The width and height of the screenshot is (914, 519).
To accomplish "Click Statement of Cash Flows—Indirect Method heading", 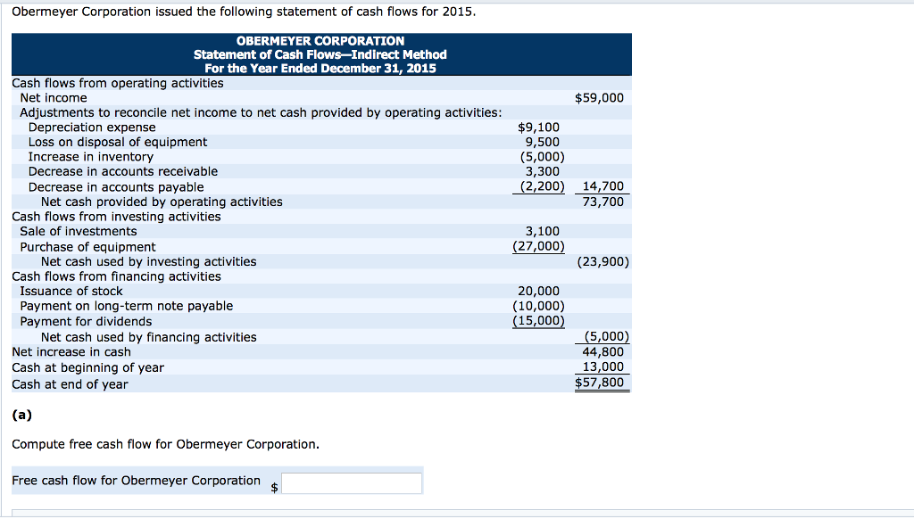I will click(320, 54).
